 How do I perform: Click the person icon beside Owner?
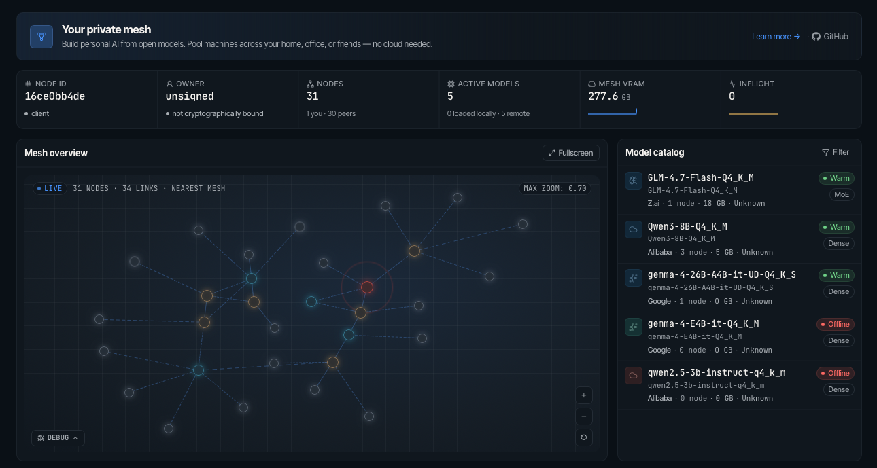tap(169, 84)
